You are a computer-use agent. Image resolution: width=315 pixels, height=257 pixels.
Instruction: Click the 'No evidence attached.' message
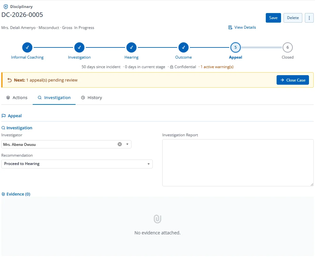point(157,233)
